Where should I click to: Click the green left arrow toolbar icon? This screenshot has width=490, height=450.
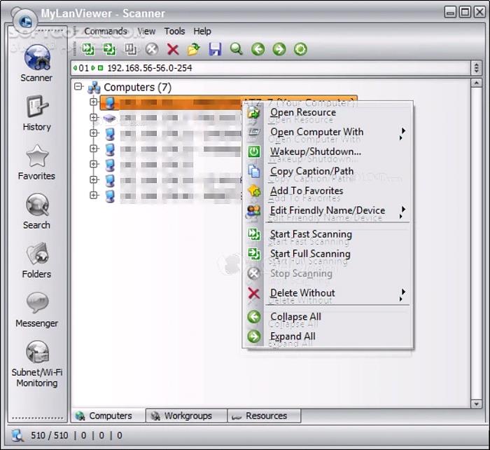[258, 49]
